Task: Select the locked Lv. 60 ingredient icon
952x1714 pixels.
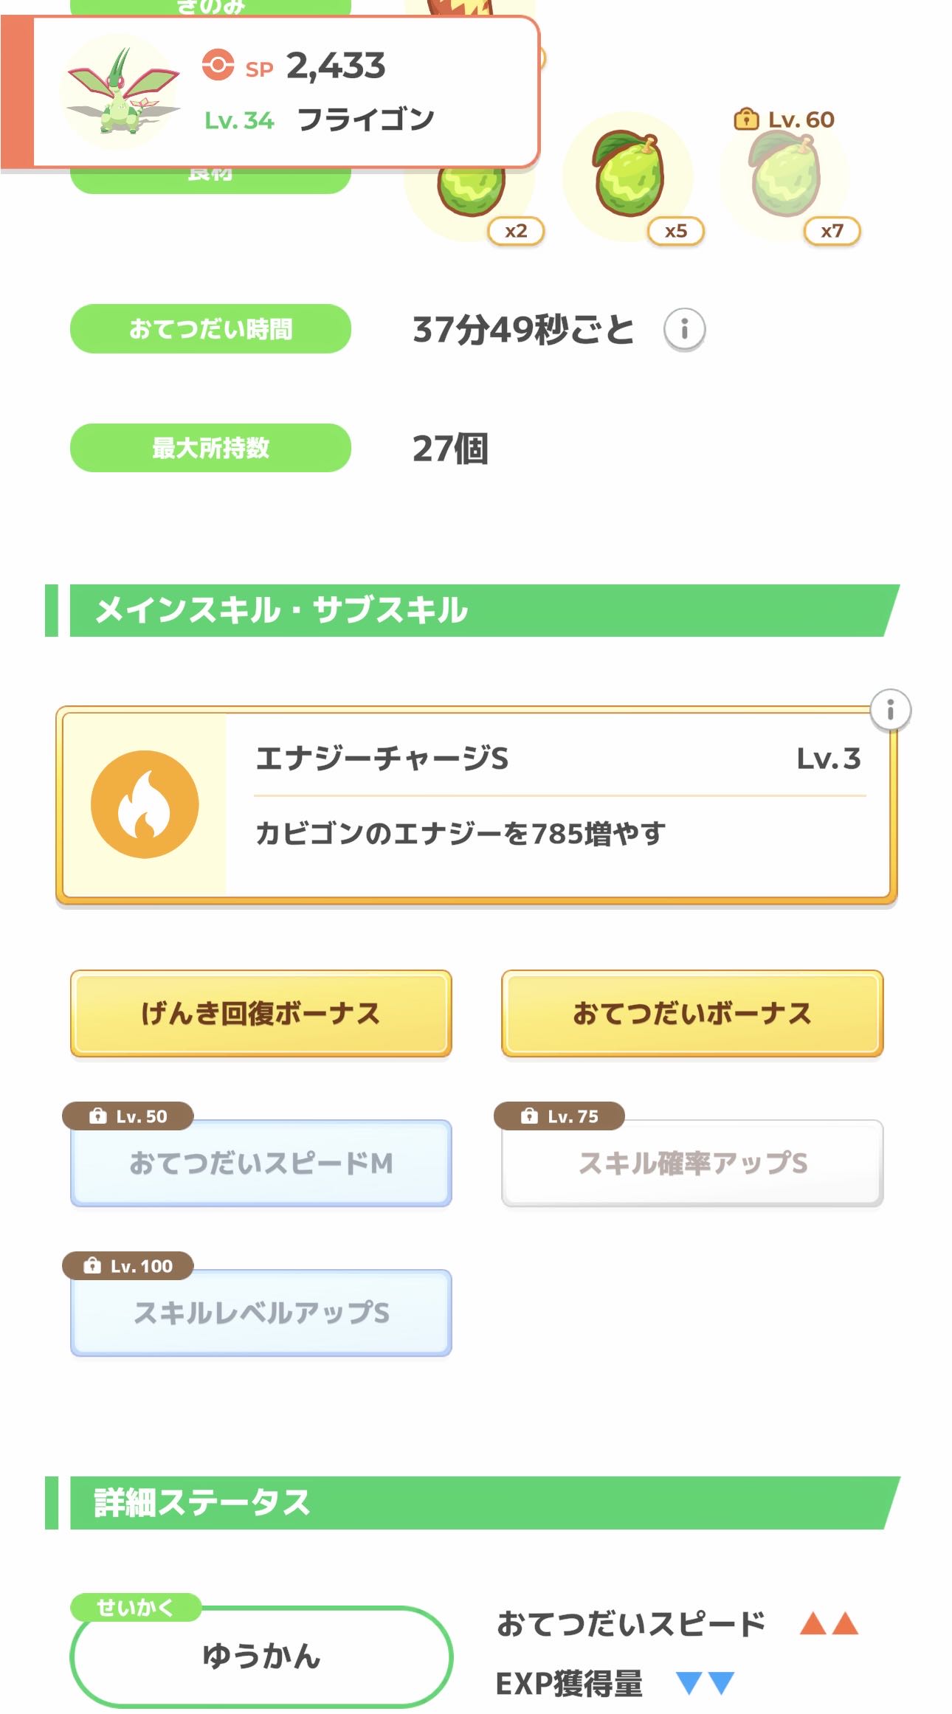Action: [785, 176]
